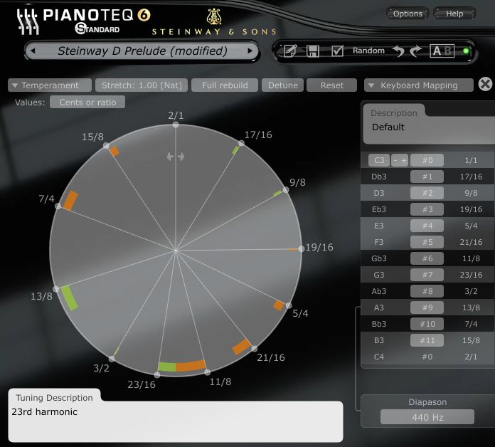Click the Steinway & Sons lyre emblem
The image size is (495, 447).
214,16
